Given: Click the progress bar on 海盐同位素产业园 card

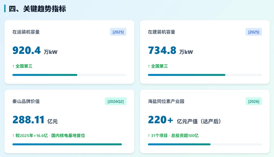Looking at the screenshot, I should click(205, 144).
